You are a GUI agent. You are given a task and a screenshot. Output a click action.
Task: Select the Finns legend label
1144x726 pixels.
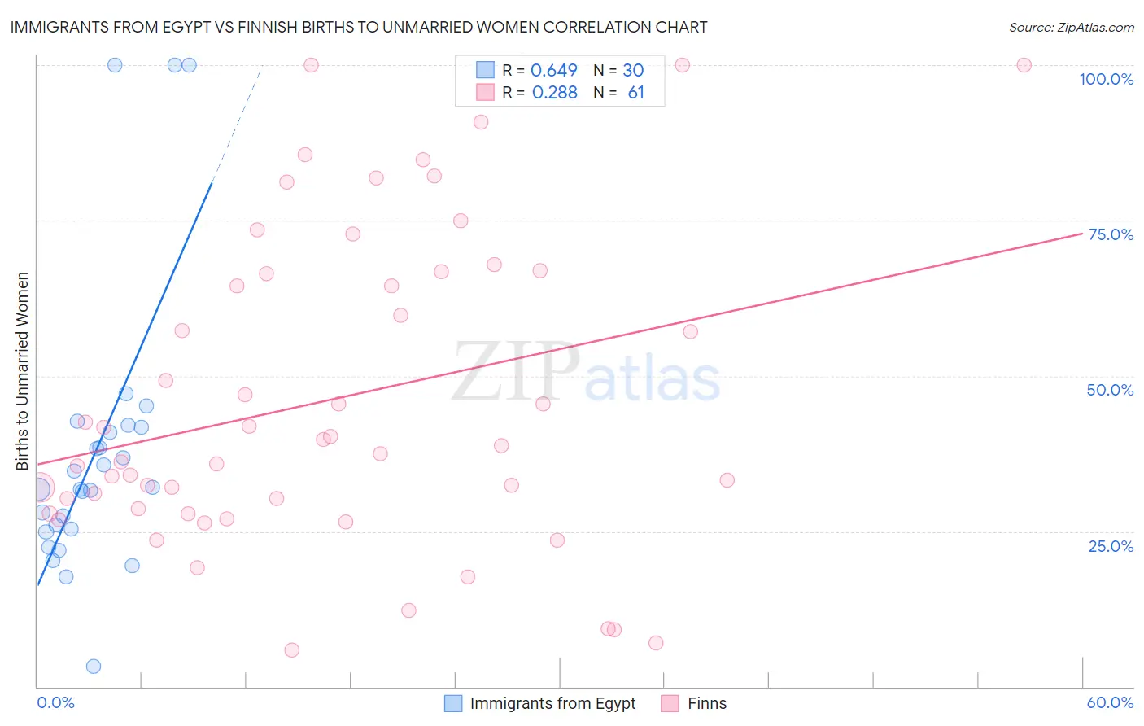[x=707, y=703]
